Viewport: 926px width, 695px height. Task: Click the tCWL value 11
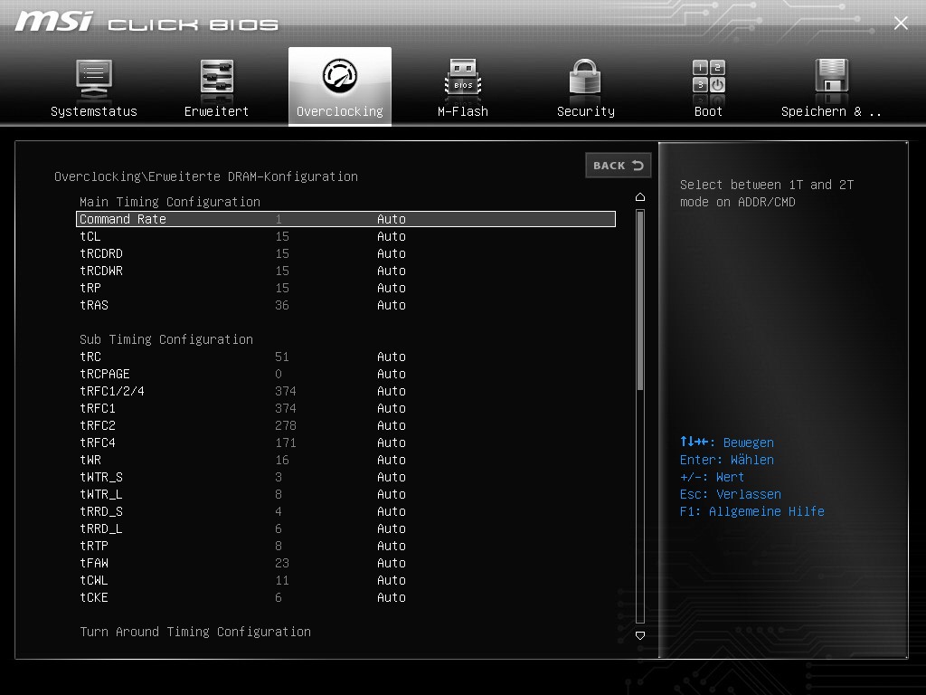[282, 580]
